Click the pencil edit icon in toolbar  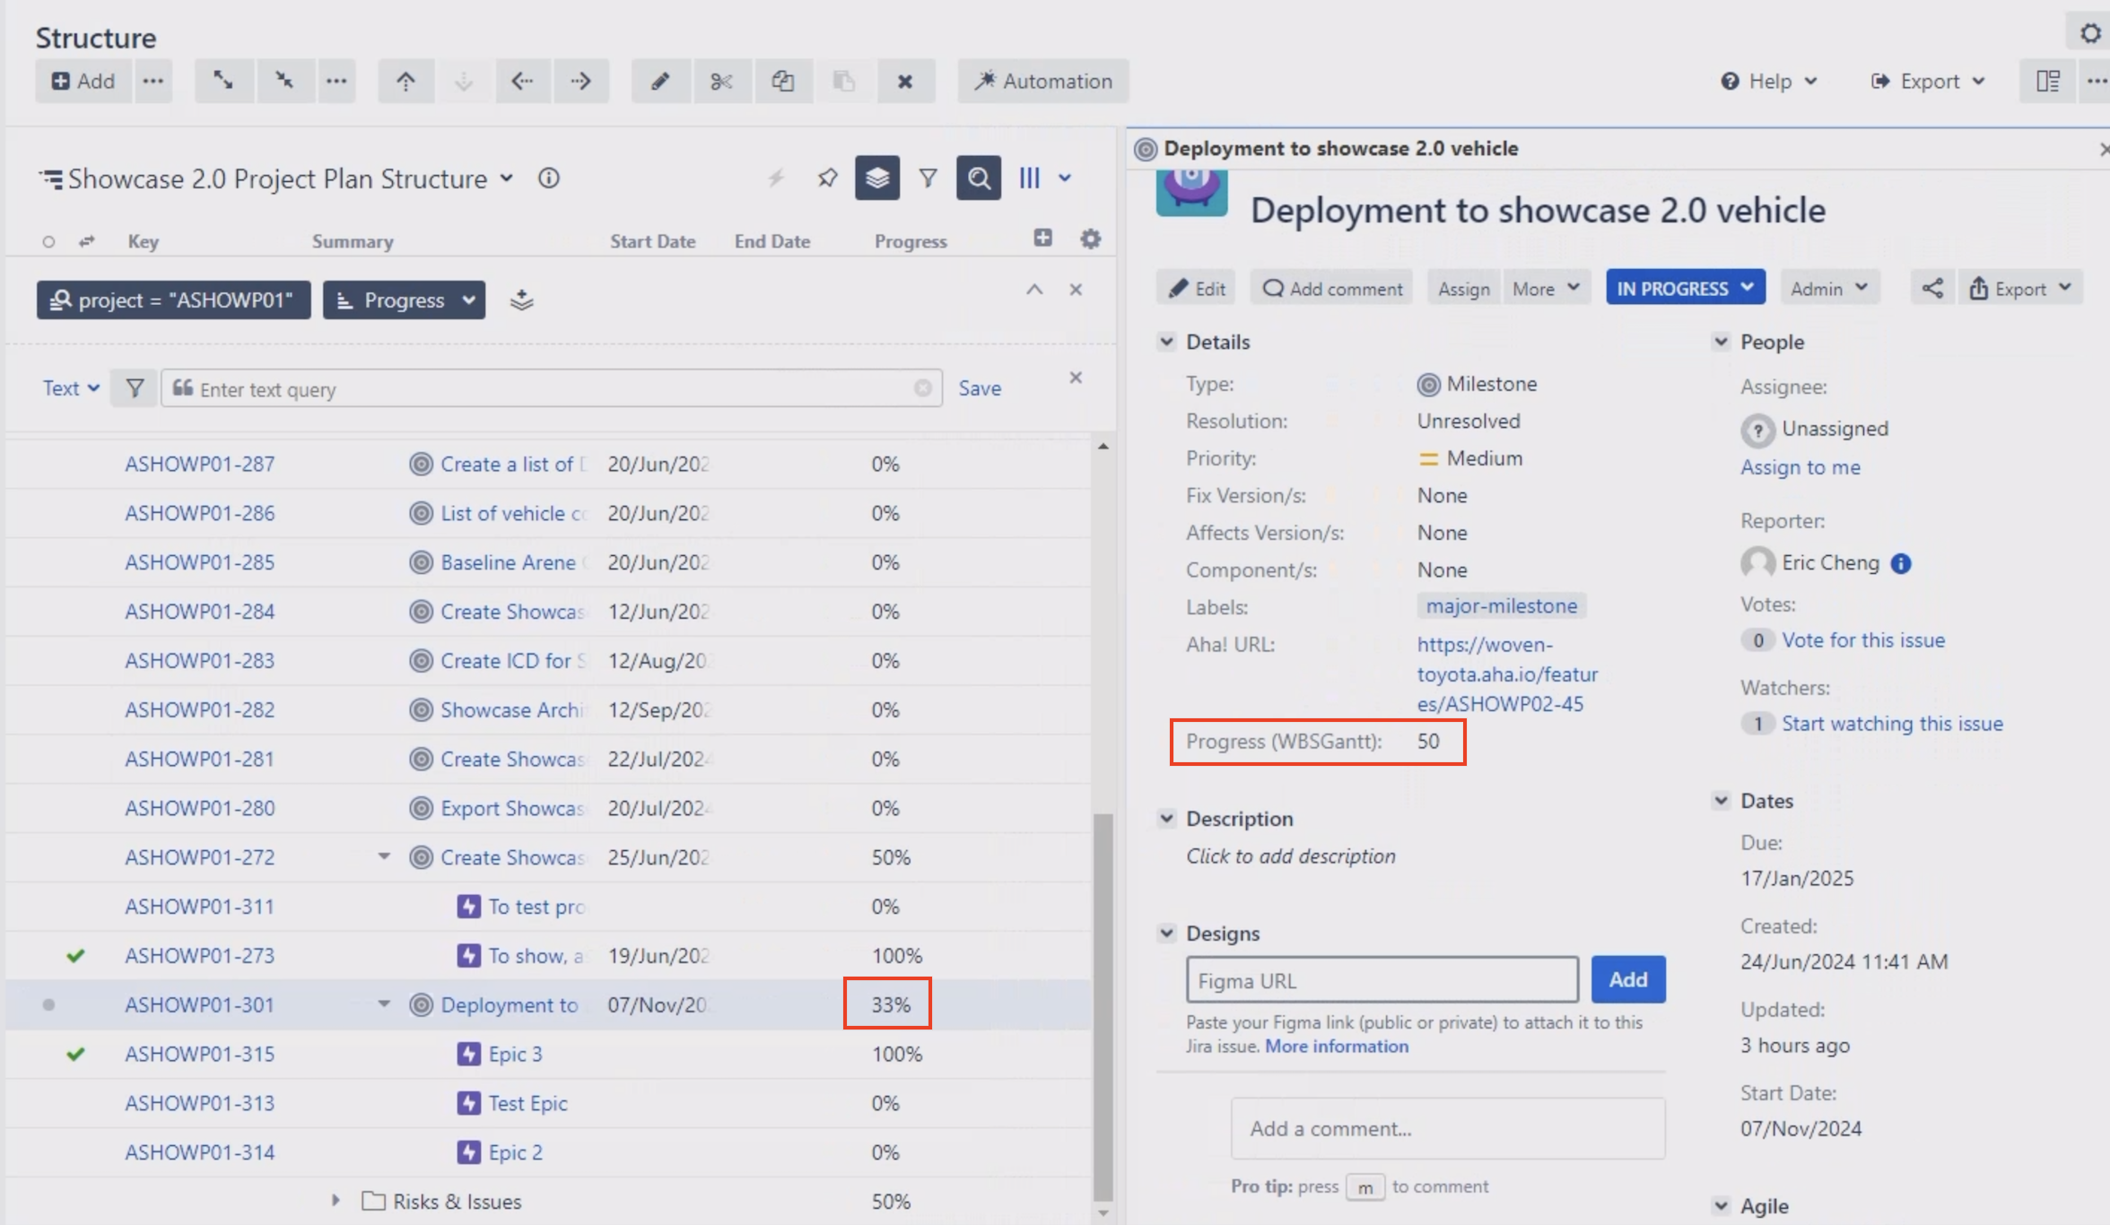(x=660, y=82)
